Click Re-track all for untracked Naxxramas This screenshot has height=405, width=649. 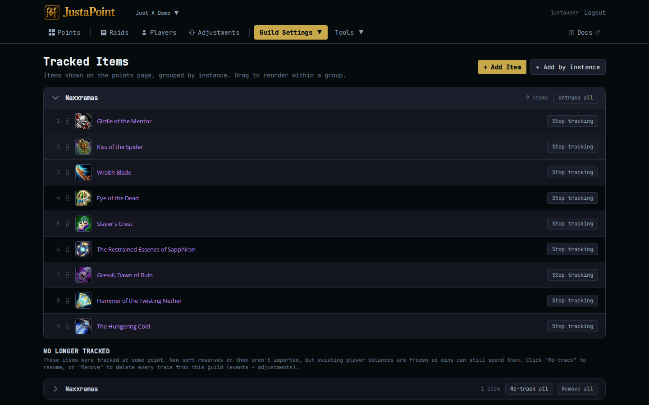click(x=529, y=389)
